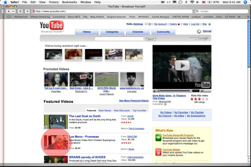Select the Top Favorites tab
The height and width of the screenshot is (167, 251).
pos(140,111)
